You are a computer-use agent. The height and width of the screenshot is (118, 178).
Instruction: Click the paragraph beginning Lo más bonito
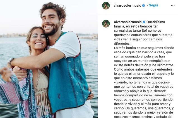pos(144,56)
